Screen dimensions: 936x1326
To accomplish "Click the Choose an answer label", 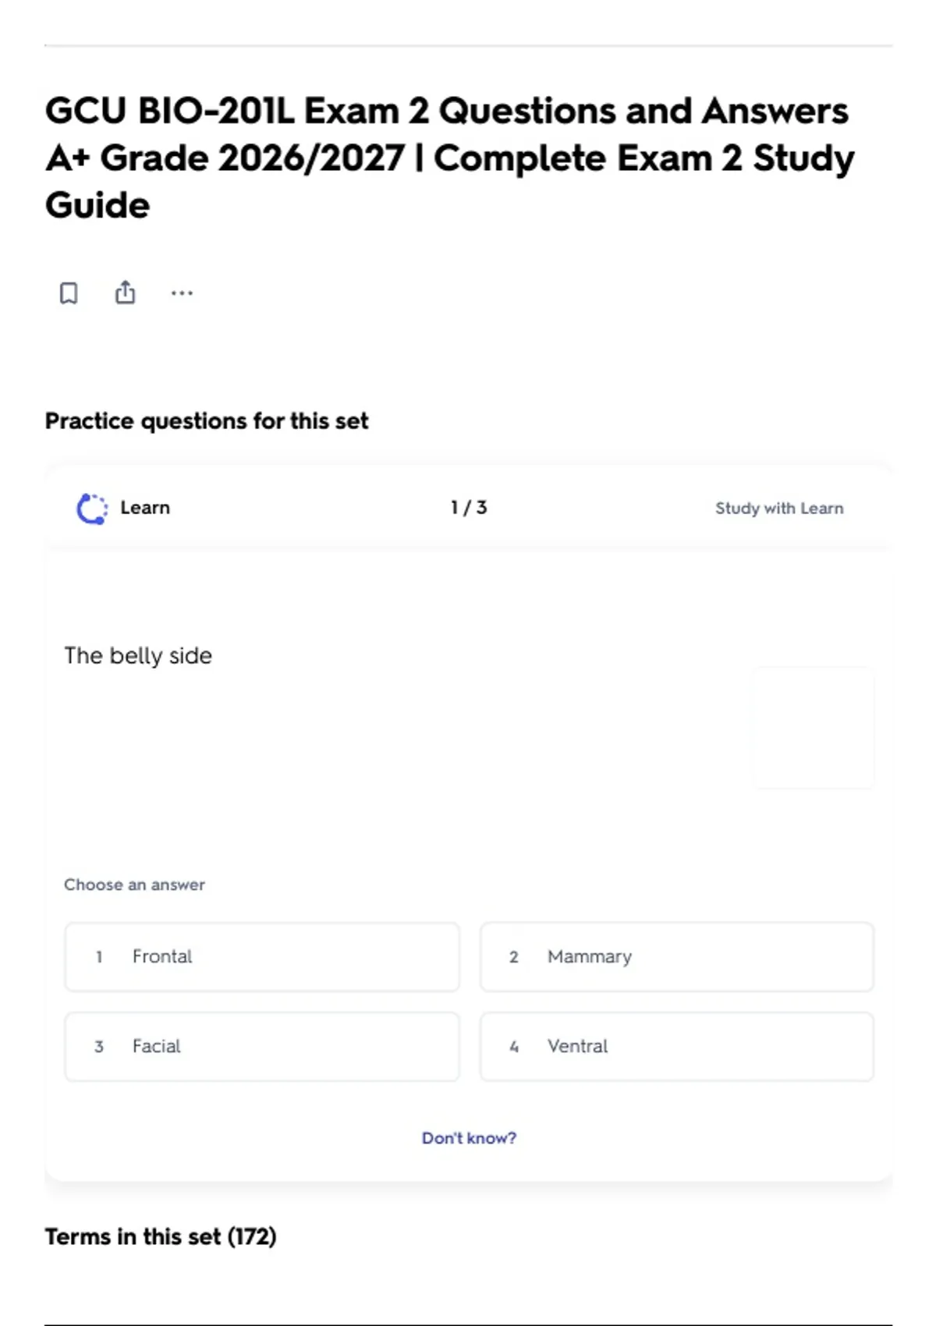I will [134, 885].
